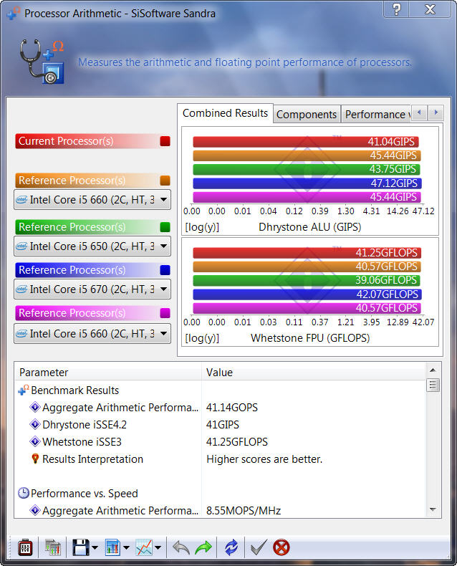The width and height of the screenshot is (457, 566).
Task: Click the Higher scores are better text
Action: (x=264, y=459)
